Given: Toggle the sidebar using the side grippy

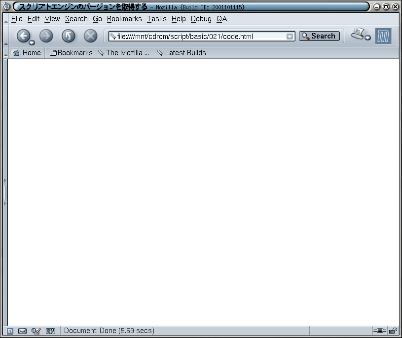Looking at the screenshot, I should 5,192.
